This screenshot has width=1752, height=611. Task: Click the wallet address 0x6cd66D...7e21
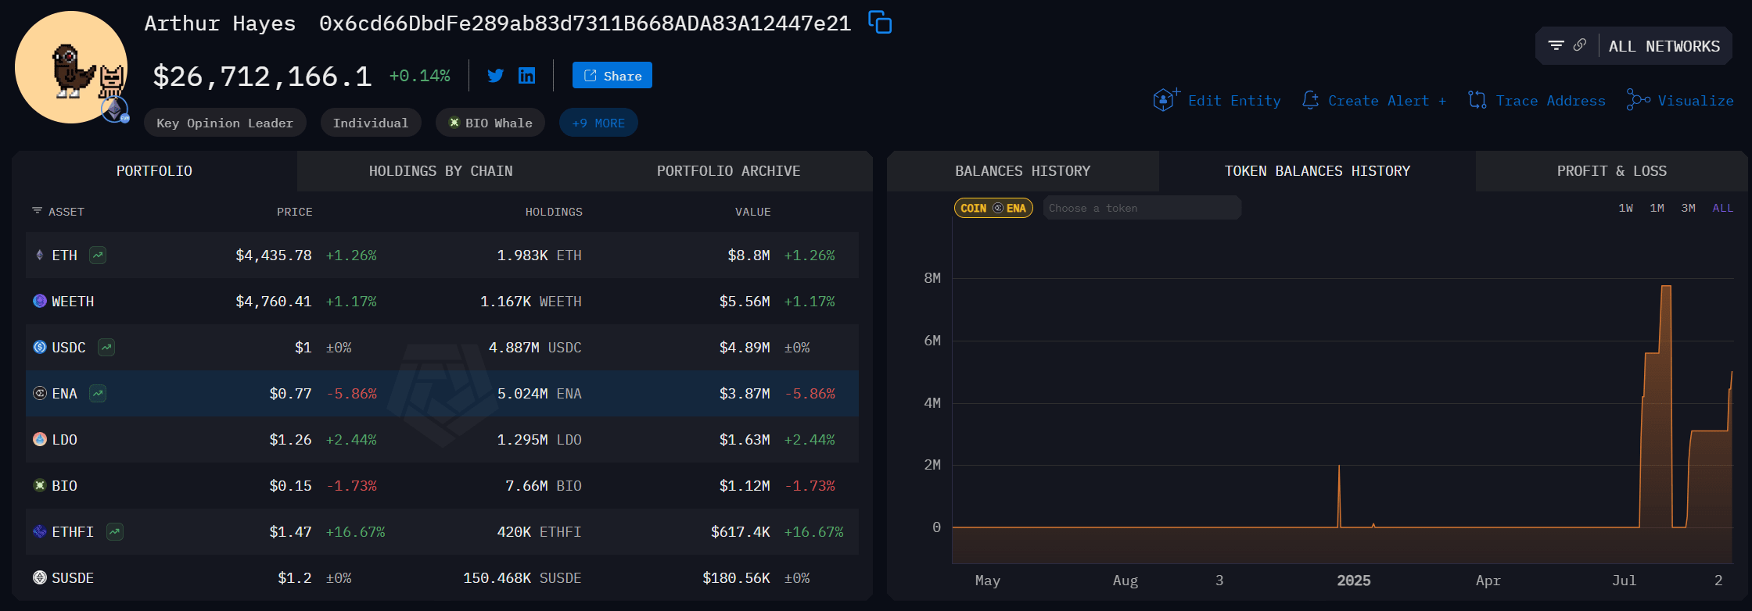click(585, 23)
